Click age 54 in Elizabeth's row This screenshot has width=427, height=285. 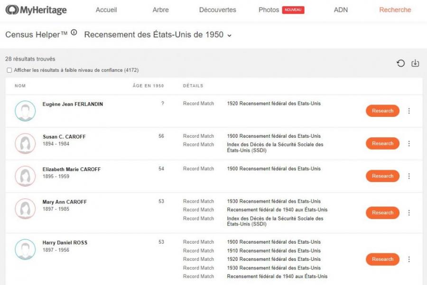(161, 169)
